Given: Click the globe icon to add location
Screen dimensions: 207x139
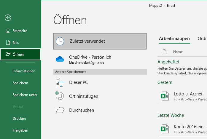Looking at the screenshot, I should pos(60,96).
